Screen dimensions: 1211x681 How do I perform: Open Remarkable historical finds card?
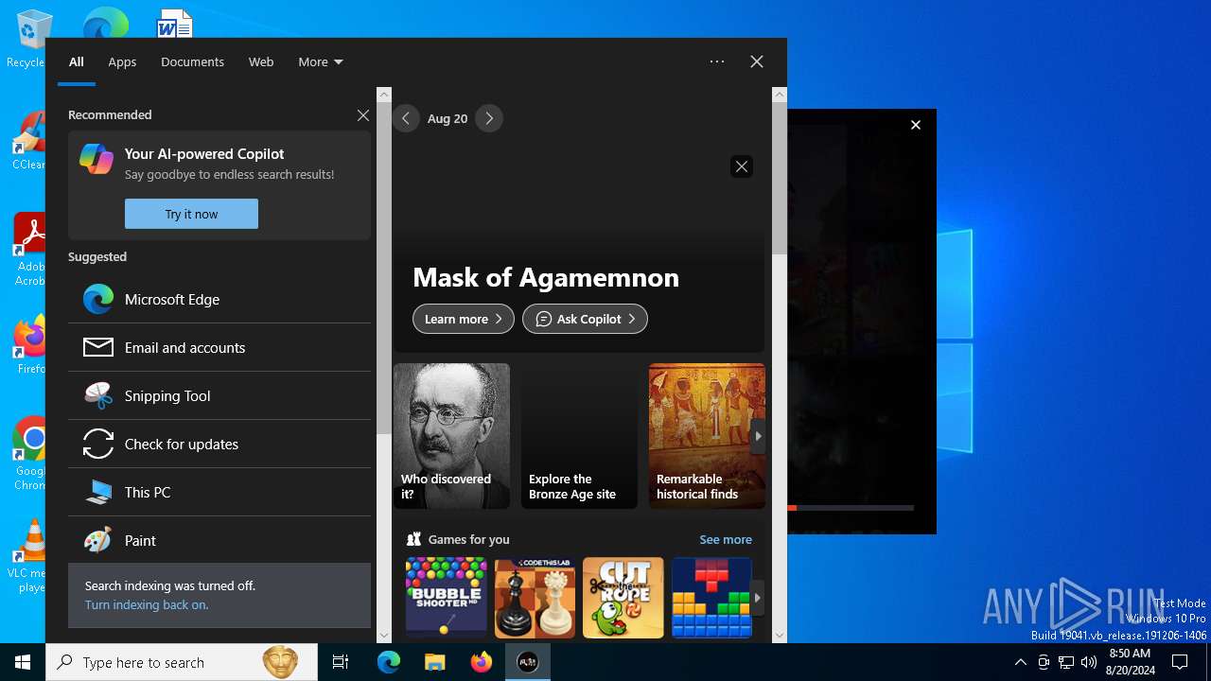[707, 436]
